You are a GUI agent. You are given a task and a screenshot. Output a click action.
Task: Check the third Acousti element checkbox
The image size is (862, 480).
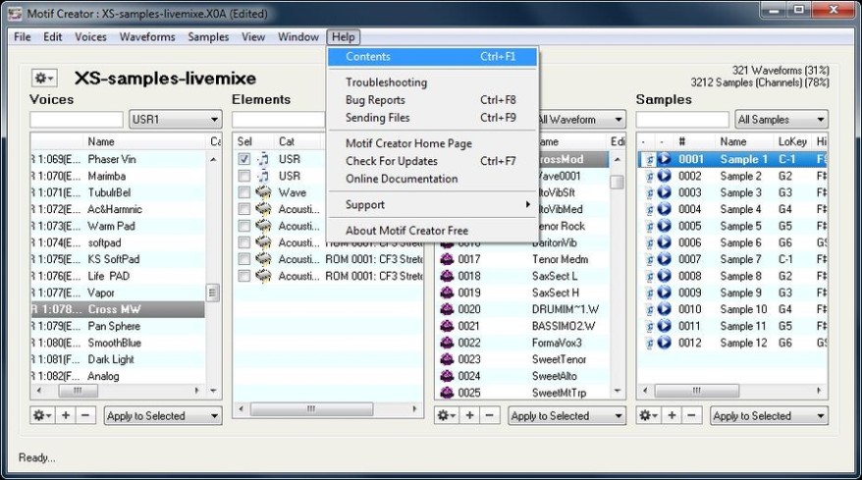244,242
